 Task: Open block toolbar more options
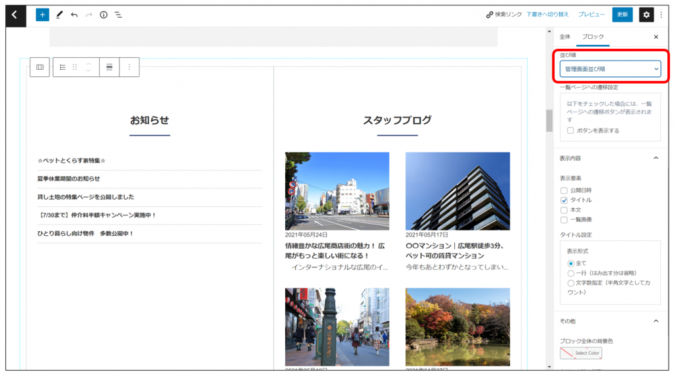[x=129, y=67]
